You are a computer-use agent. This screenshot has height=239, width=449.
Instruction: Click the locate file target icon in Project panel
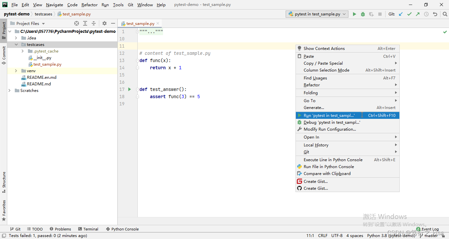coord(77,23)
